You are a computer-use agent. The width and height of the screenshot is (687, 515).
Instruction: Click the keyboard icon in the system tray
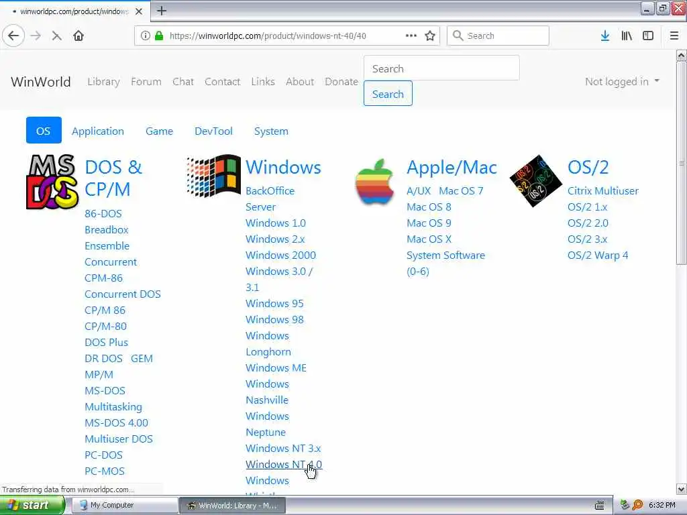(x=600, y=506)
